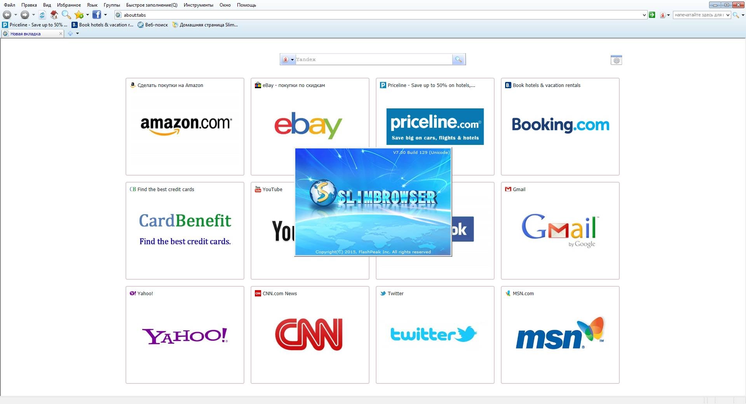Open new tab with plus icon

(x=70, y=33)
